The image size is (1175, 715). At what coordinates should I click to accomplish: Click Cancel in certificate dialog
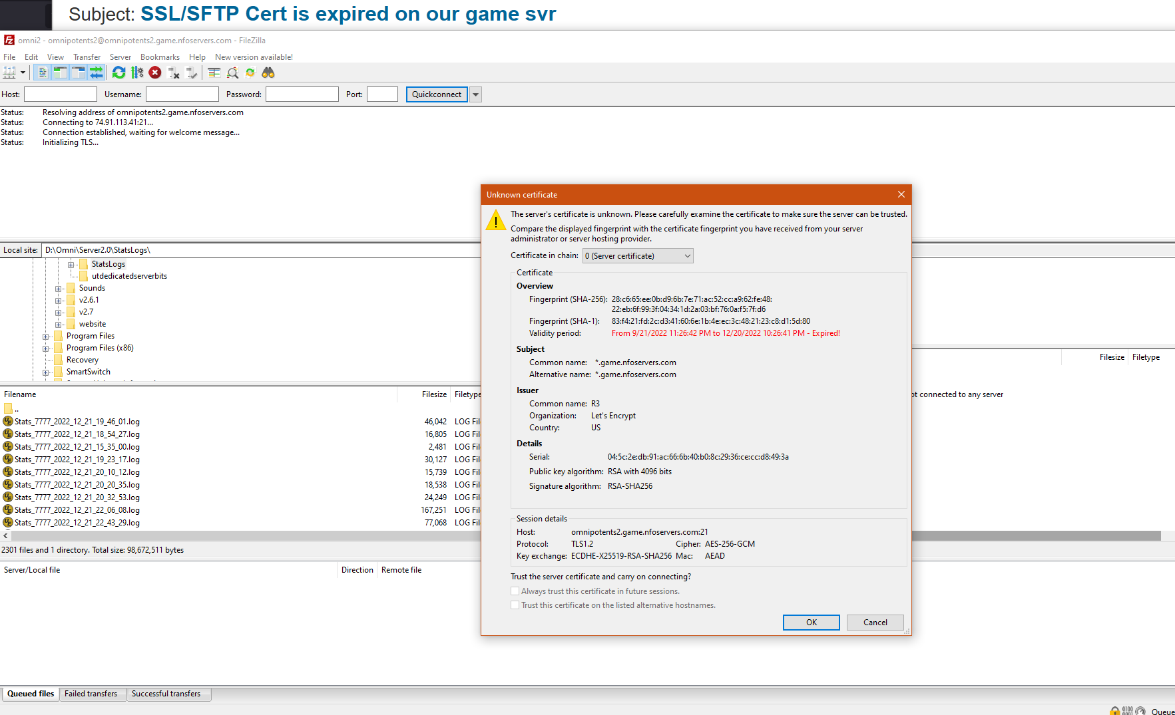click(x=875, y=623)
